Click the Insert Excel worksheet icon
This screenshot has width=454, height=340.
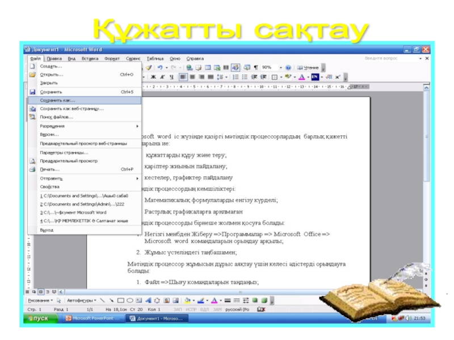click(x=217, y=67)
